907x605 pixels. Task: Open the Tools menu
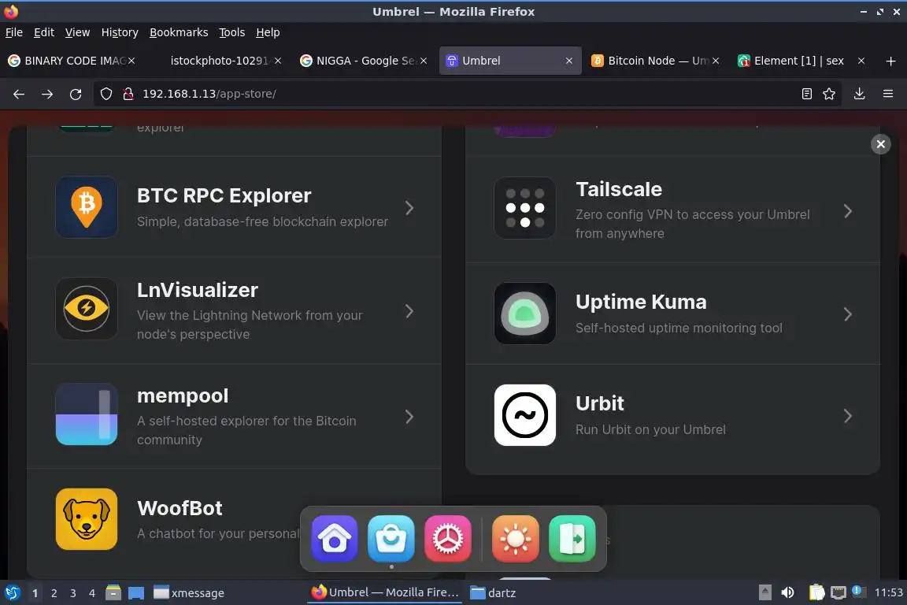click(232, 32)
